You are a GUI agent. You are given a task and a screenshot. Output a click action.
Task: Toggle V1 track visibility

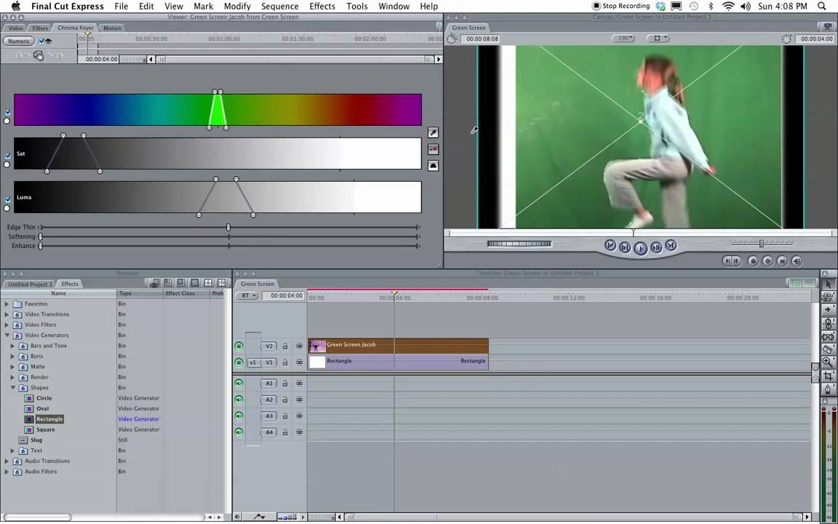click(239, 362)
